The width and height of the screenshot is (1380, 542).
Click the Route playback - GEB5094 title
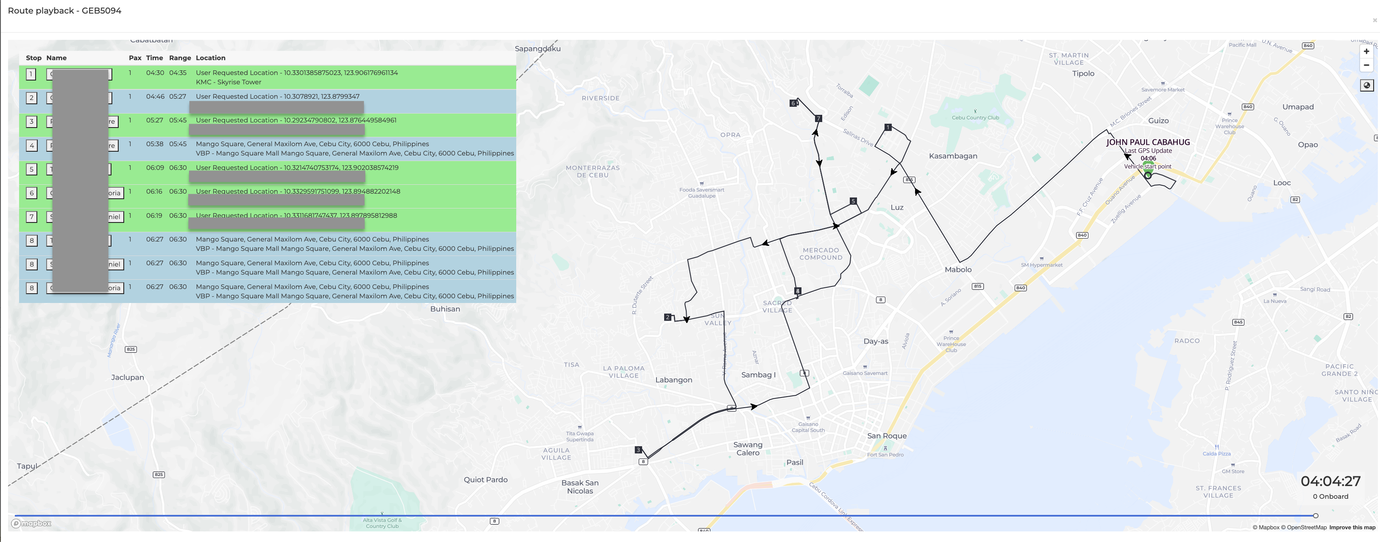coord(64,11)
